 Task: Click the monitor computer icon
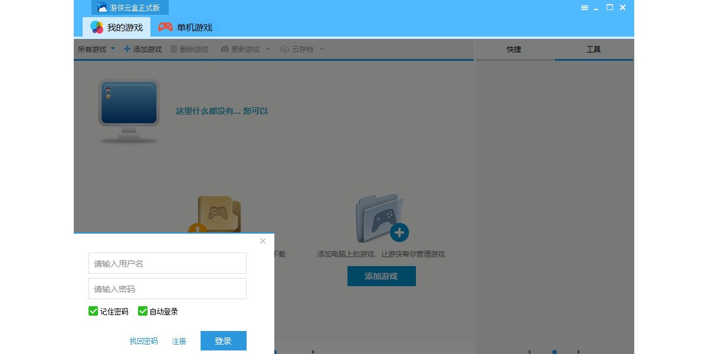click(x=129, y=110)
